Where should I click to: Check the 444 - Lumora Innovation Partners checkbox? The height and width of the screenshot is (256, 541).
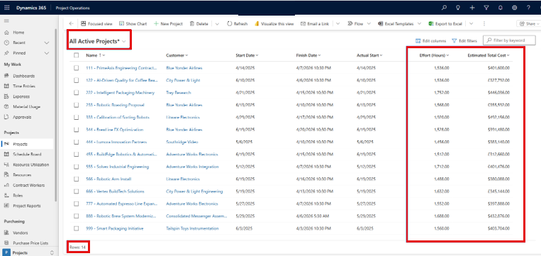(77, 142)
